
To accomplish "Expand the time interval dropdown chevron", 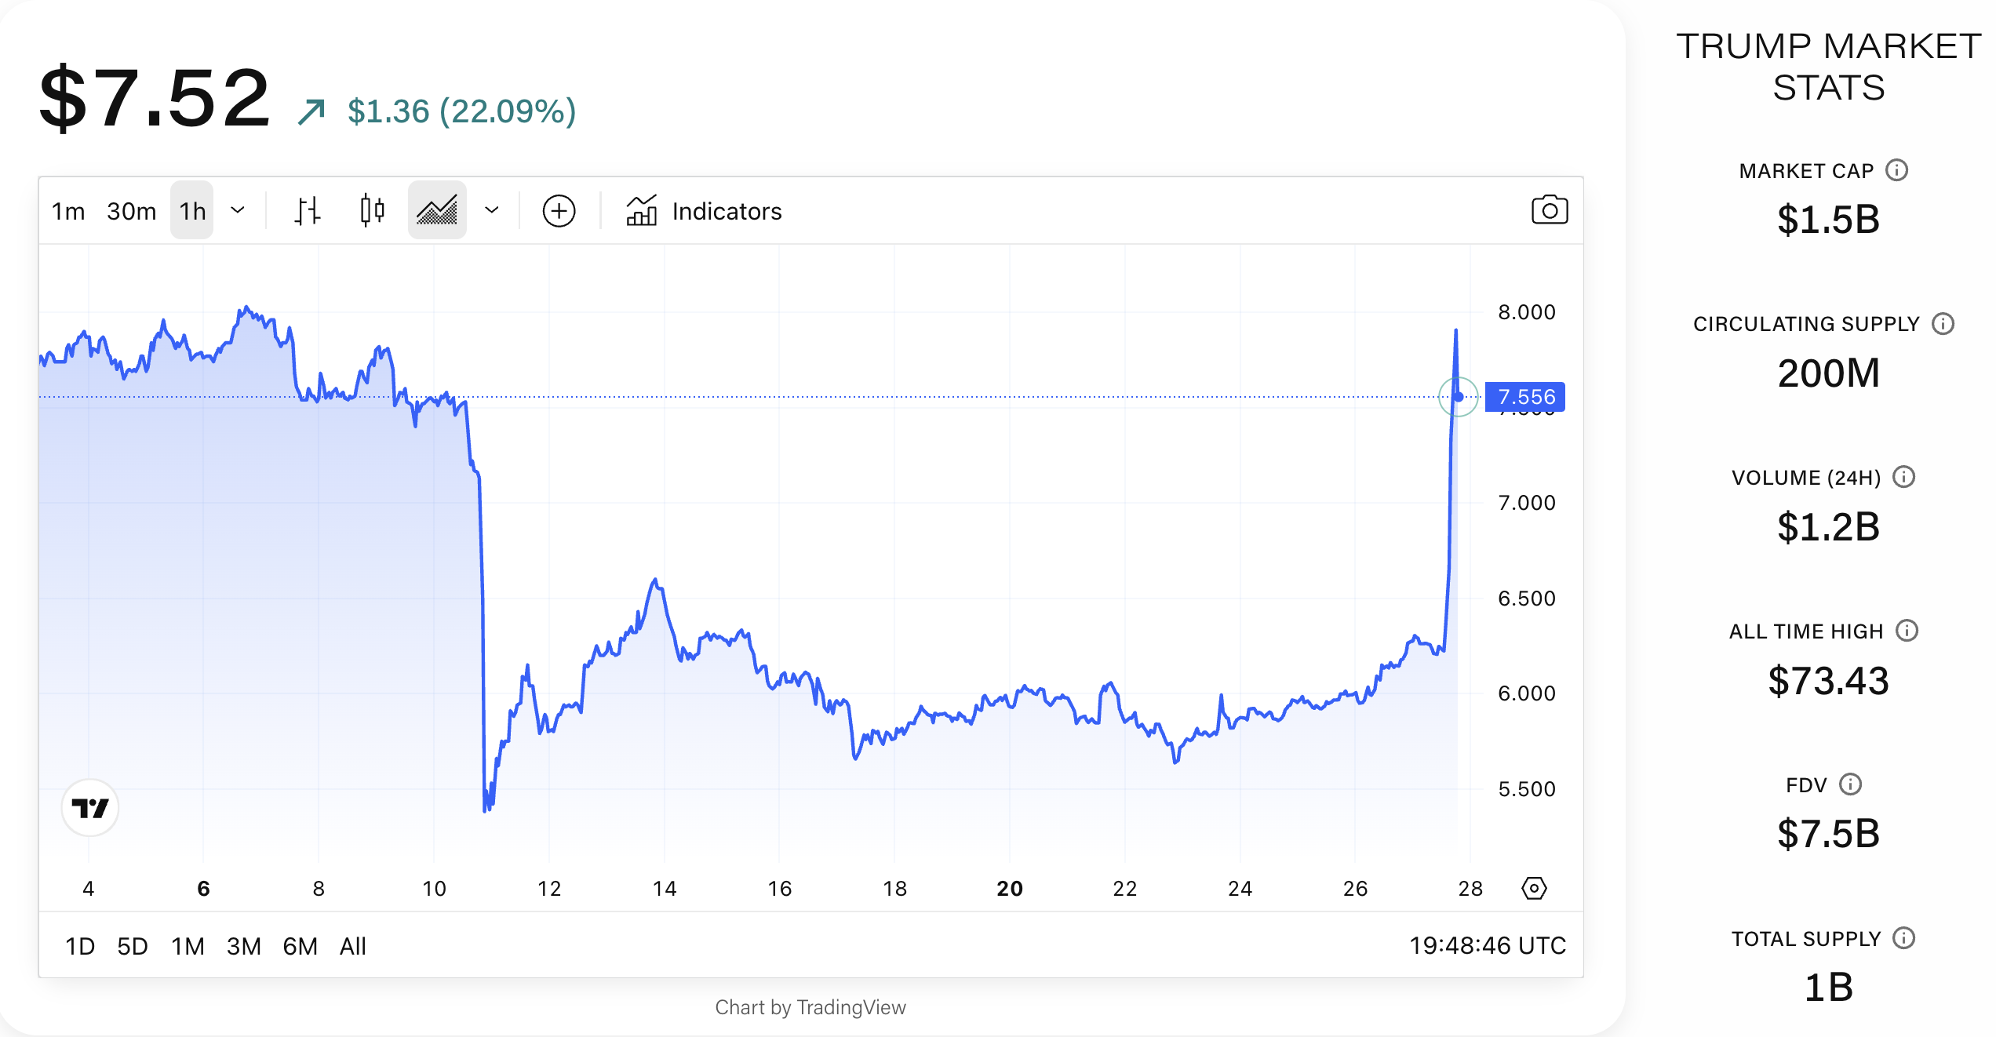I will pos(238,210).
